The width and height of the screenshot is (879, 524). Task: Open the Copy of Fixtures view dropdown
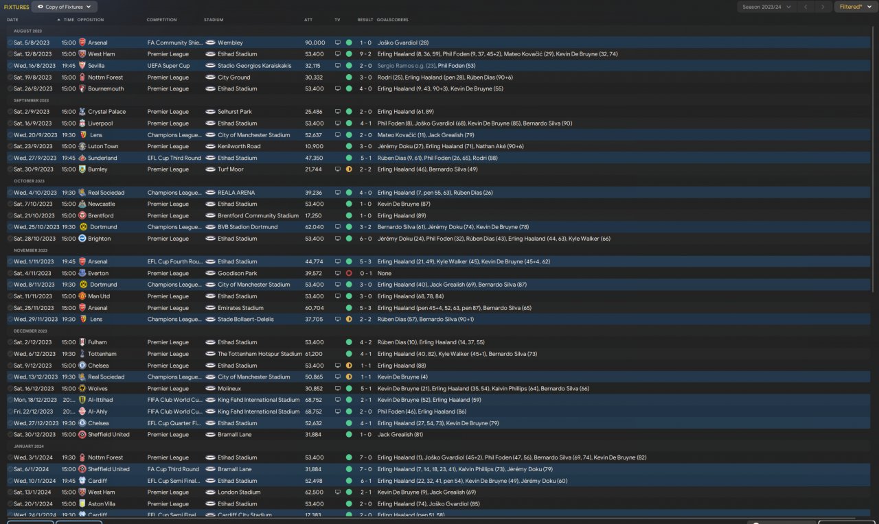[65, 7]
